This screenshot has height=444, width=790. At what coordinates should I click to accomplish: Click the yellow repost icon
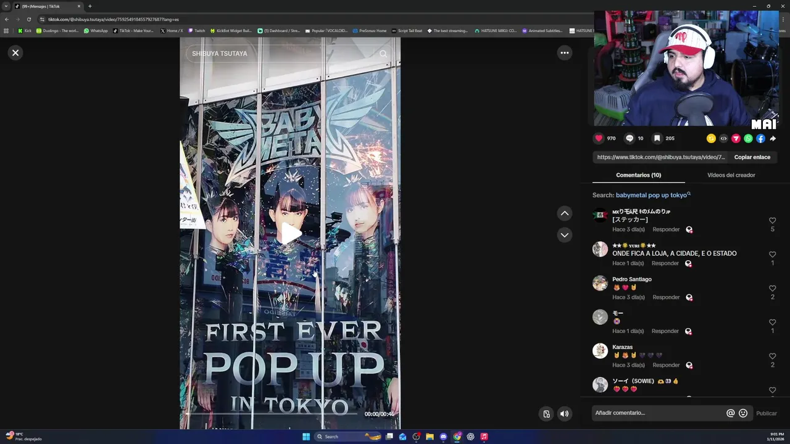711,139
